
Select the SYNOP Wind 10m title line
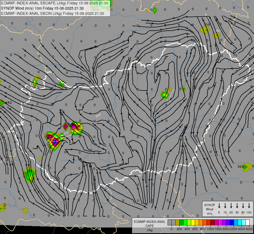pyautogui.click(x=43, y=8)
